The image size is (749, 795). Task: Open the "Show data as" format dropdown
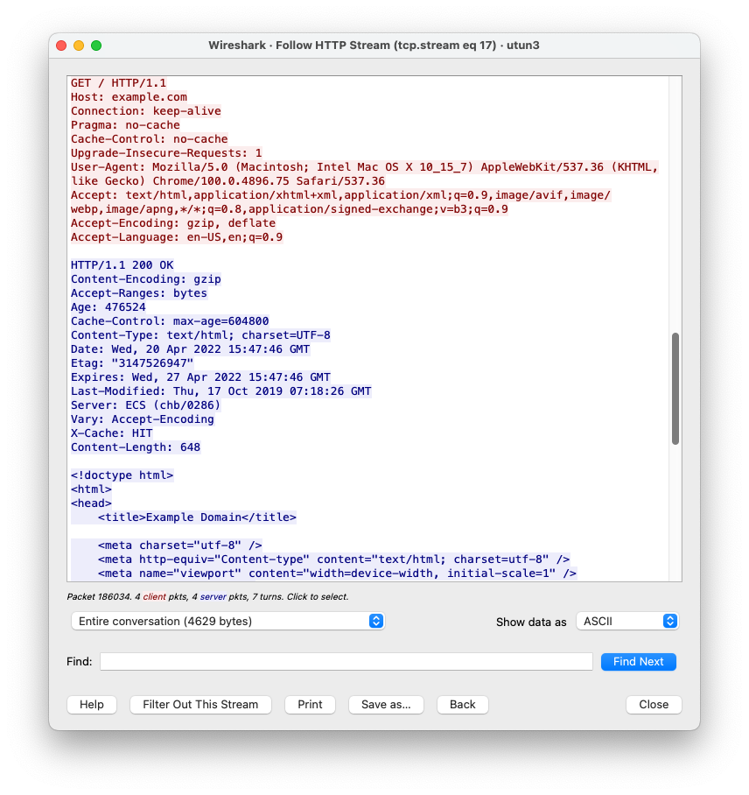tap(626, 621)
